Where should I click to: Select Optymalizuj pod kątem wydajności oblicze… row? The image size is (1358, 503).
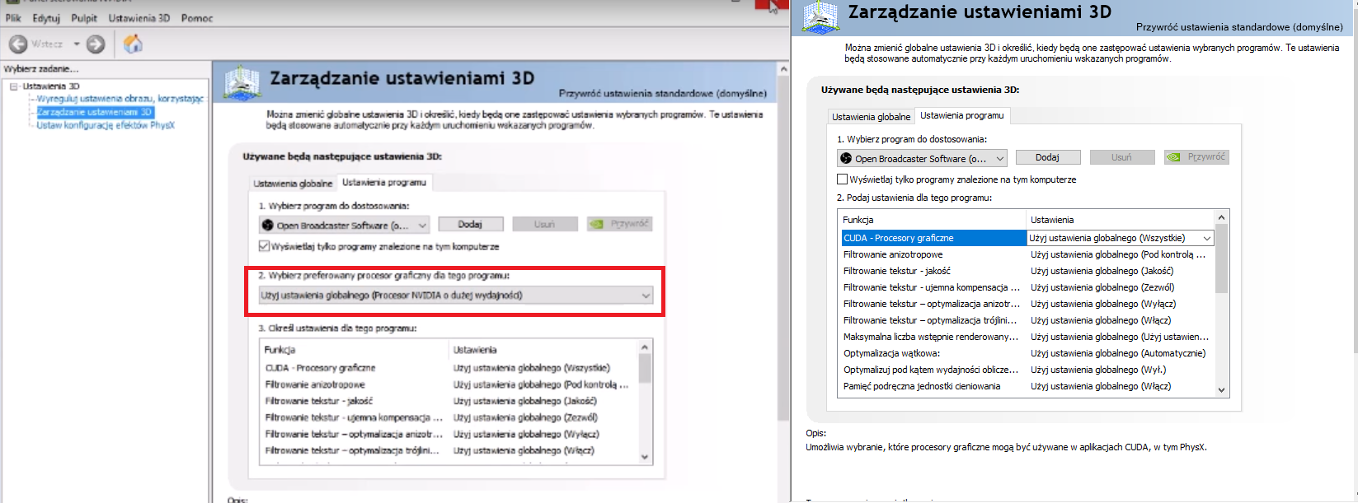pos(1027,370)
